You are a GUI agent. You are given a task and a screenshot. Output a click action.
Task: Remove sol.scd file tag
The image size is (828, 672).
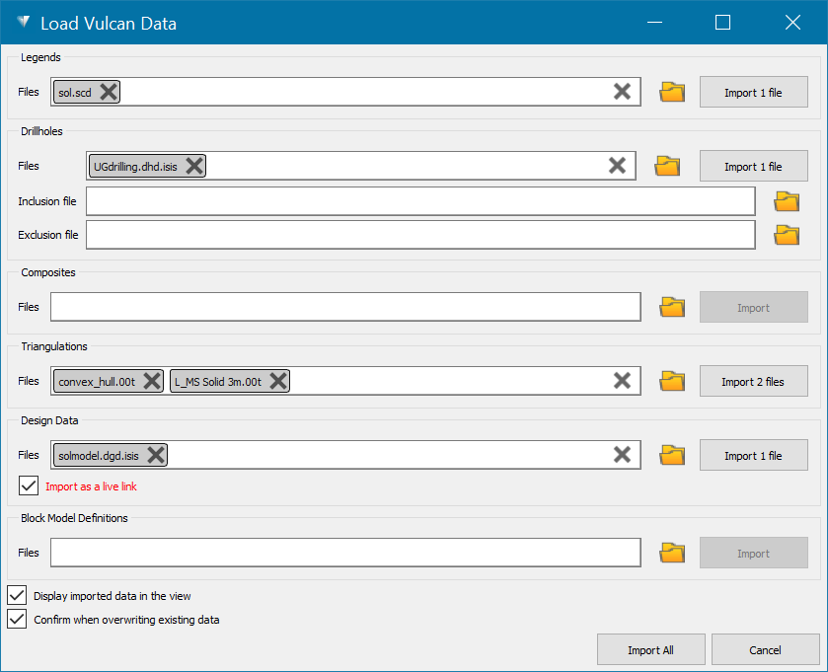coord(109,92)
